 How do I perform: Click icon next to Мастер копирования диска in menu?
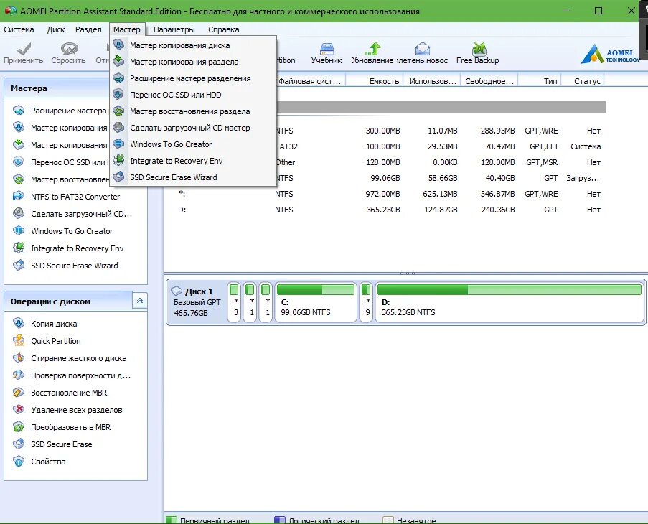118,45
